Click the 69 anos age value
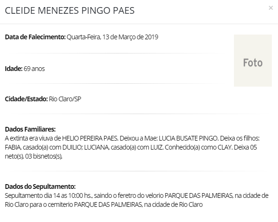This screenshot has width=278, height=222. tap(34, 69)
